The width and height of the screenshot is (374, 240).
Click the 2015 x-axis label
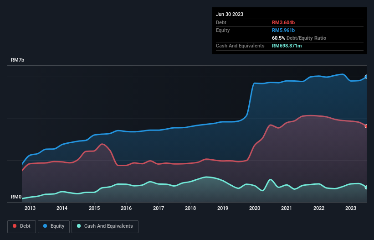coord(94,208)
